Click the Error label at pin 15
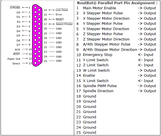 [x=59, y=15]
